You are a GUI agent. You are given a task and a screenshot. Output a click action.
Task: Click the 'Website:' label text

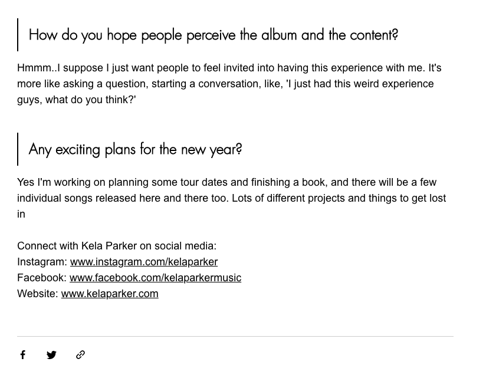pyautogui.click(x=38, y=294)
